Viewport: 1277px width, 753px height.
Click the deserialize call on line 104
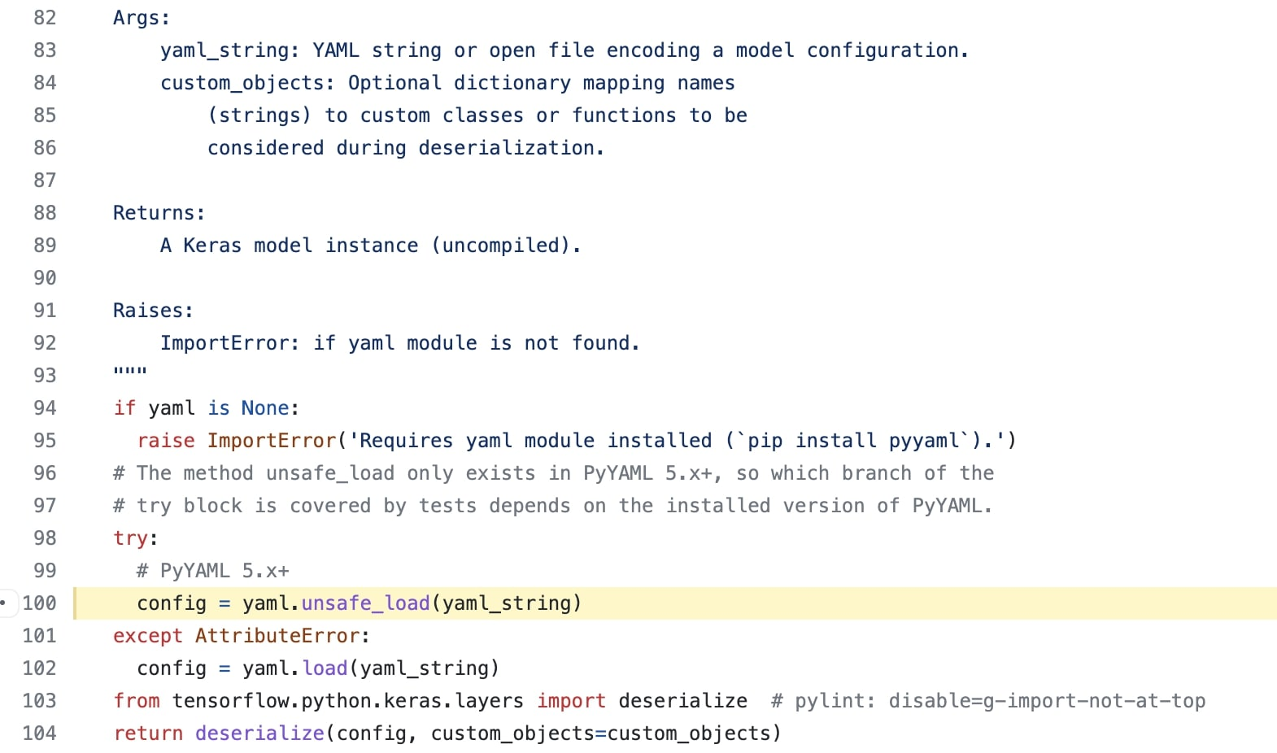(259, 733)
